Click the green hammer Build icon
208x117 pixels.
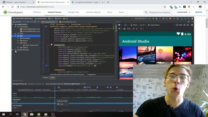[x=132, y=19]
